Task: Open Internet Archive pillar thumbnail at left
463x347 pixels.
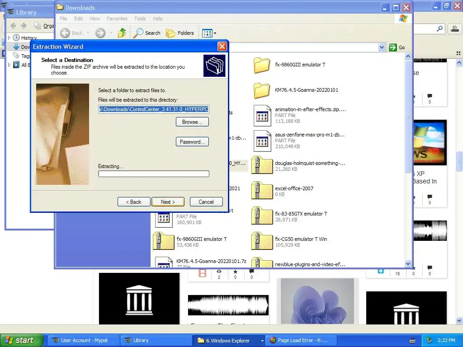Action: coord(139,299)
